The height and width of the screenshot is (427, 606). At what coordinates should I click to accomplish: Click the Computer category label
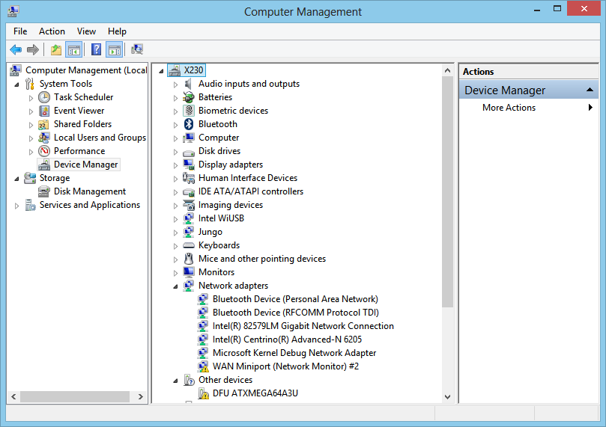click(219, 138)
